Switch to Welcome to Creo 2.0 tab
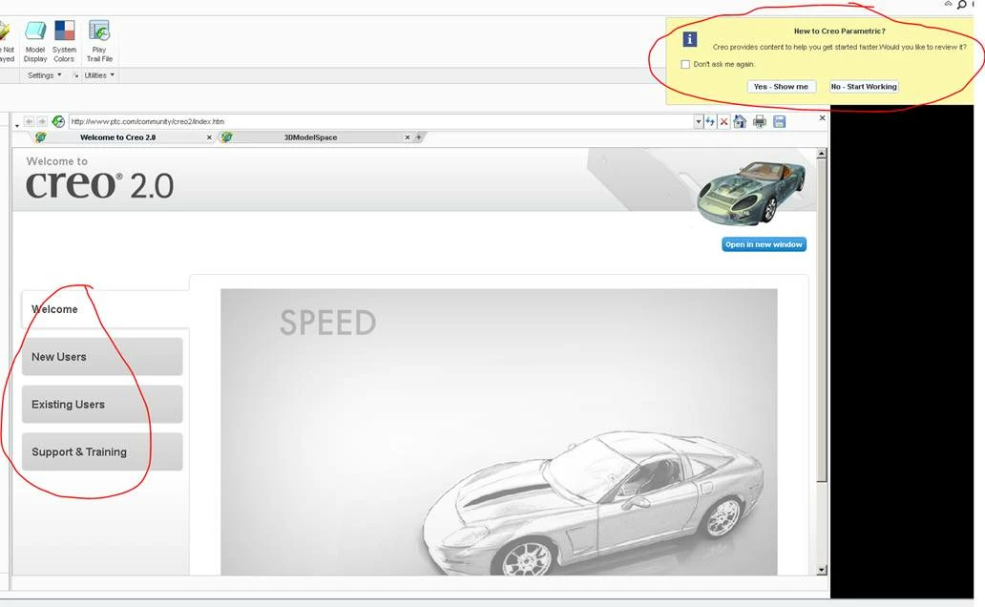Screen dimensions: 985x607 118,137
